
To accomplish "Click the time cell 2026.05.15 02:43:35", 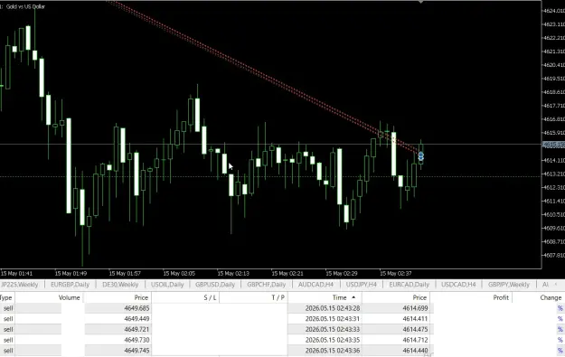I will (x=333, y=340).
